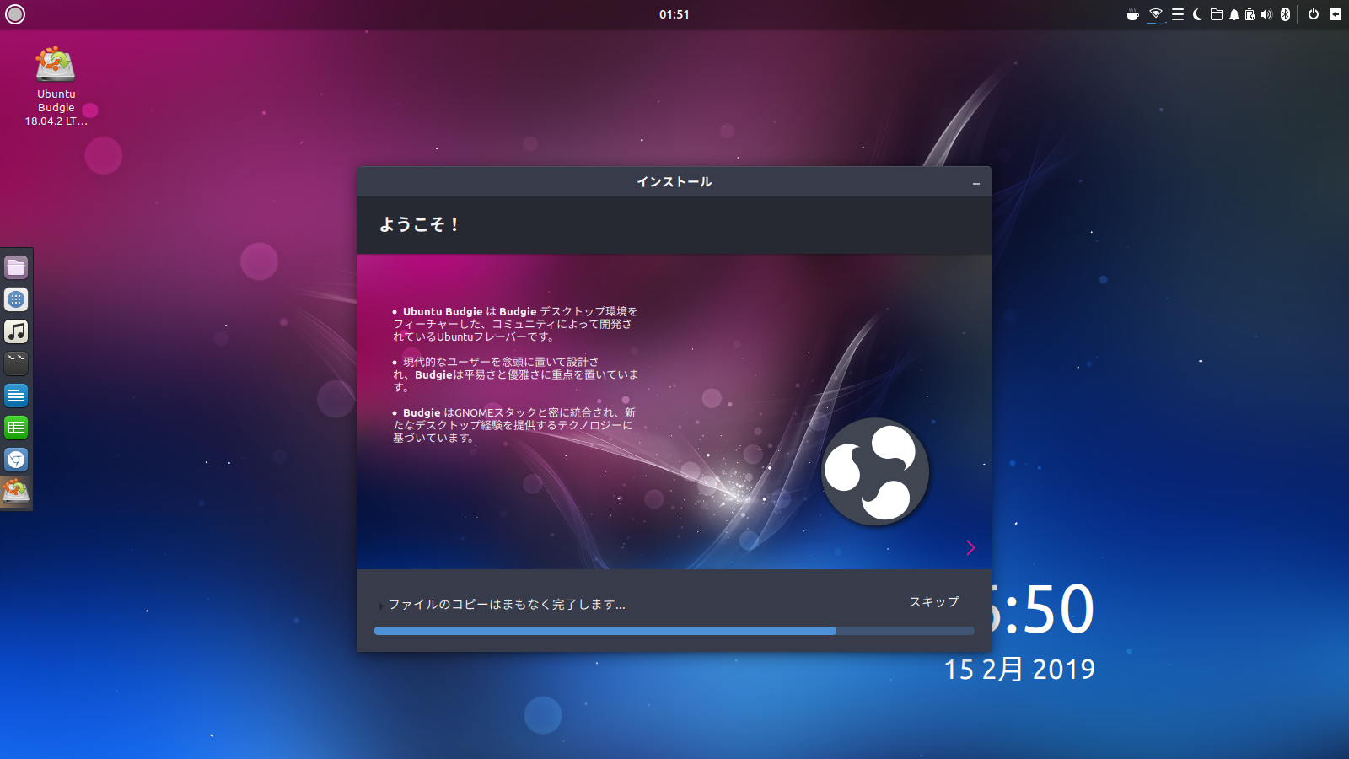Launch Chromium browser from the dock

[x=16, y=460]
